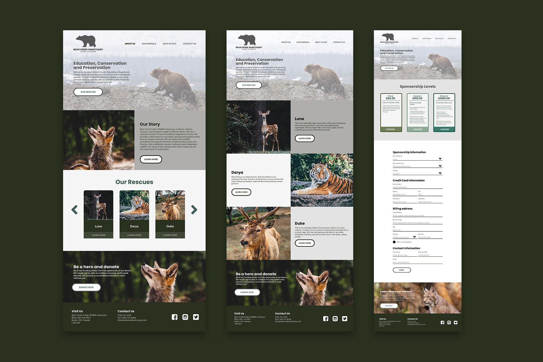Expand the Sponsorship Level dropdown
Screen dimensions: 543x362
[417, 166]
